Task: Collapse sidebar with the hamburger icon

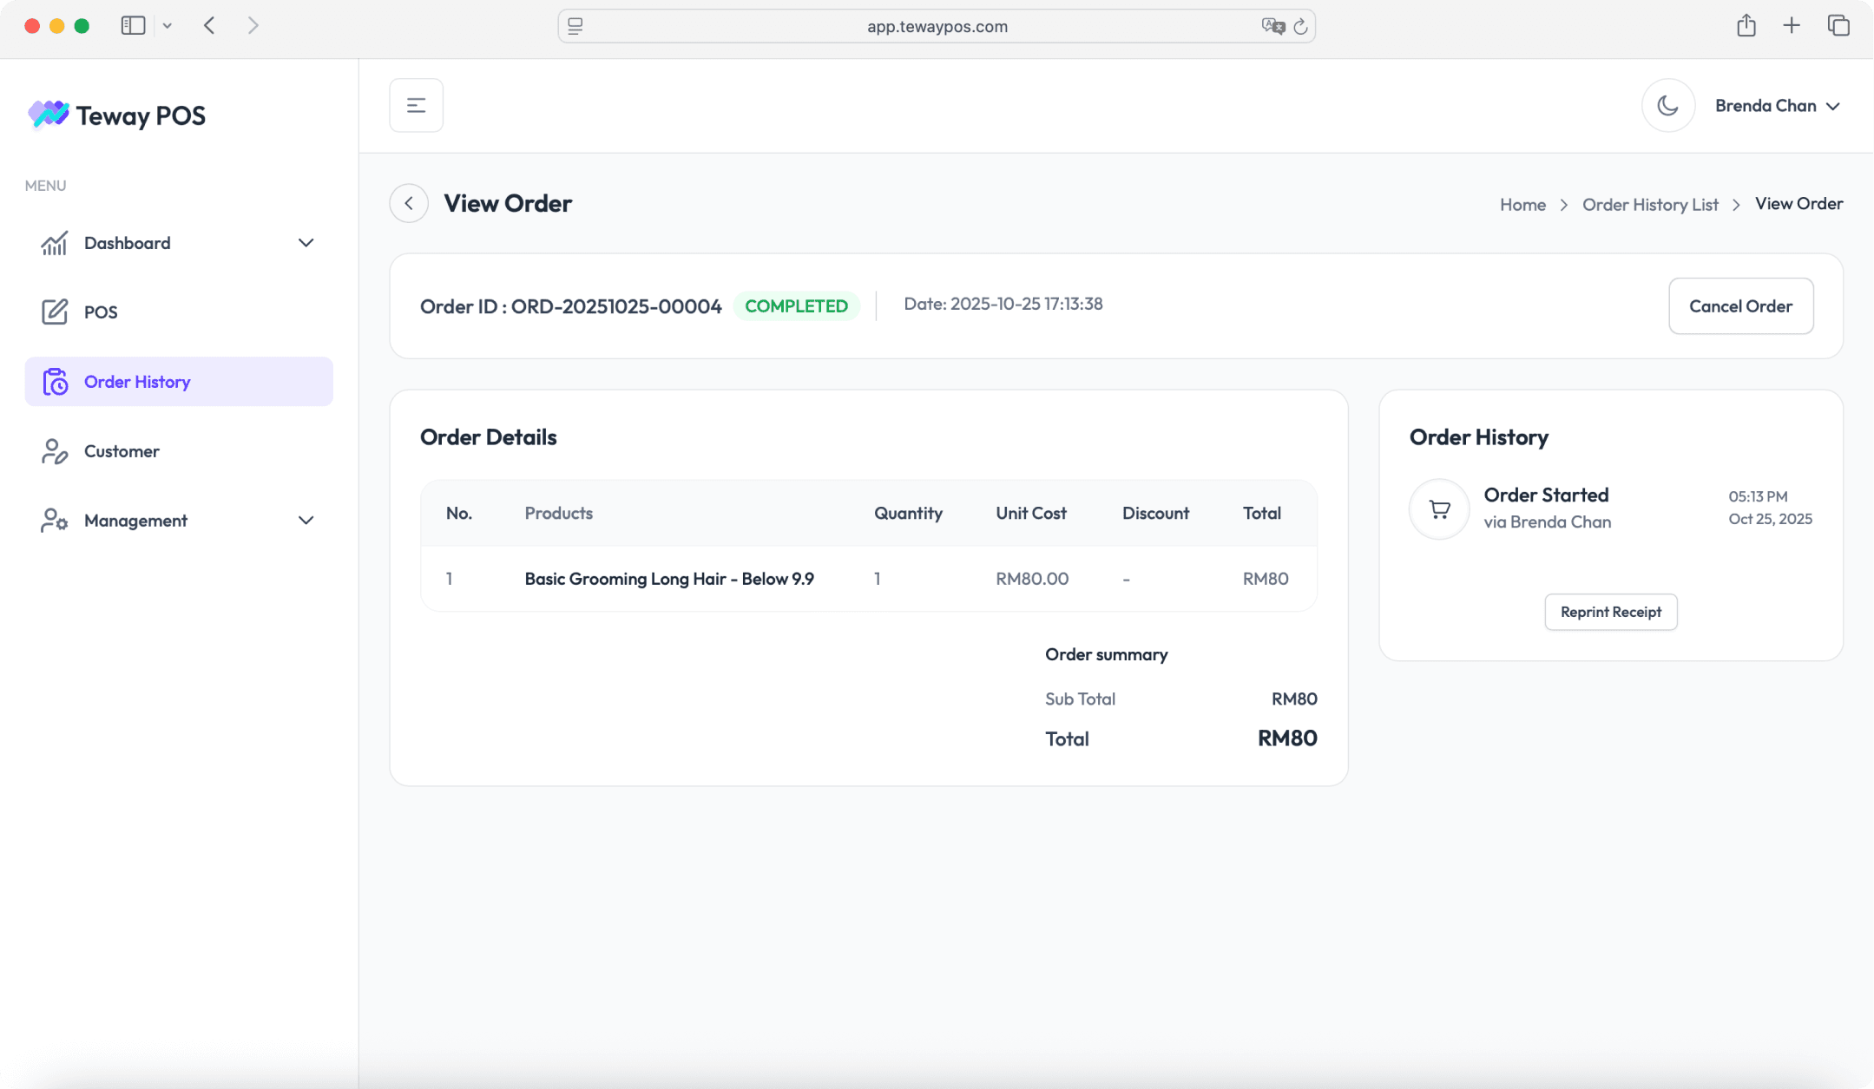Action: pos(416,106)
